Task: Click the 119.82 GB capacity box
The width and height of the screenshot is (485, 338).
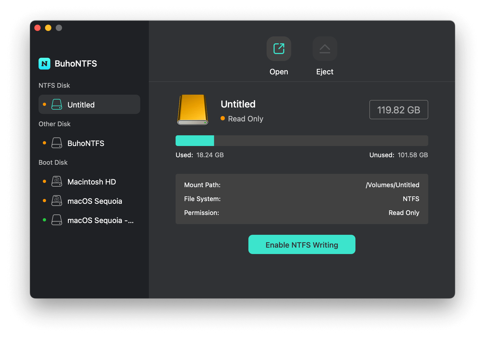Action: pyautogui.click(x=399, y=110)
